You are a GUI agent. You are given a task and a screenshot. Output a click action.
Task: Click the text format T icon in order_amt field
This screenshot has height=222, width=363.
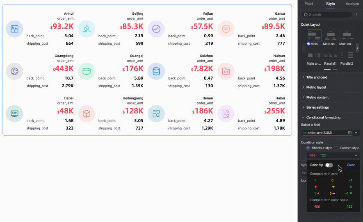pos(350,133)
